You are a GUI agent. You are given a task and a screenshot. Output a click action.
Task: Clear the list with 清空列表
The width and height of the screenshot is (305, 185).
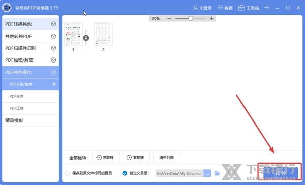point(167,157)
